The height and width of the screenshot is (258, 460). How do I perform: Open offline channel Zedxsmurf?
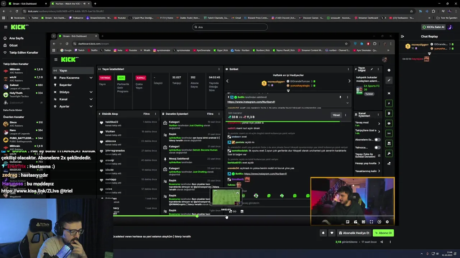pyautogui.click(x=23, y=102)
